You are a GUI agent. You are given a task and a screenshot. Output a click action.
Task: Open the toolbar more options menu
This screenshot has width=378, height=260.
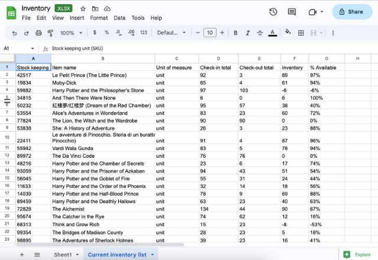(333, 33)
